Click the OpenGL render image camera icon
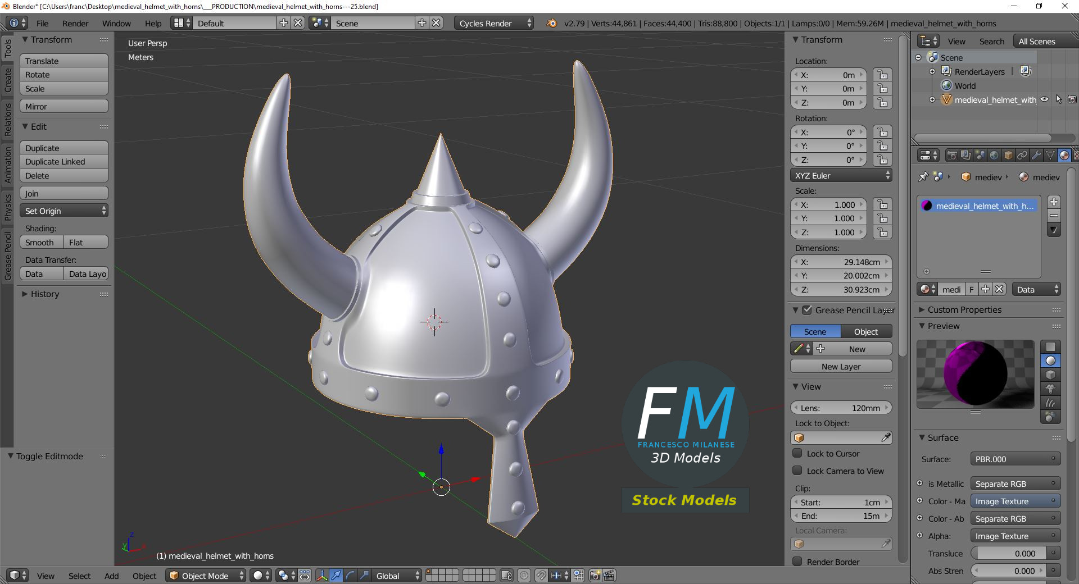 point(595,576)
